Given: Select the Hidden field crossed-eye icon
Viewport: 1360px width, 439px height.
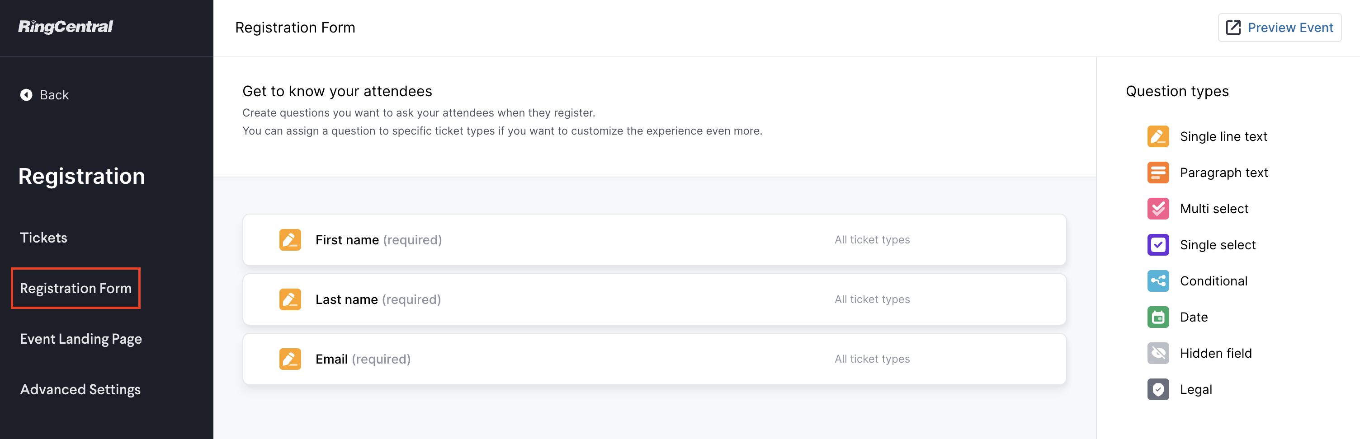Looking at the screenshot, I should pyautogui.click(x=1158, y=353).
